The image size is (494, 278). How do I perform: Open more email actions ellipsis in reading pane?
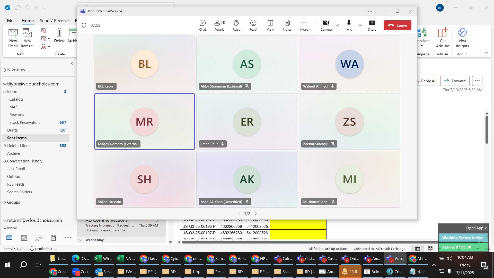click(x=477, y=81)
